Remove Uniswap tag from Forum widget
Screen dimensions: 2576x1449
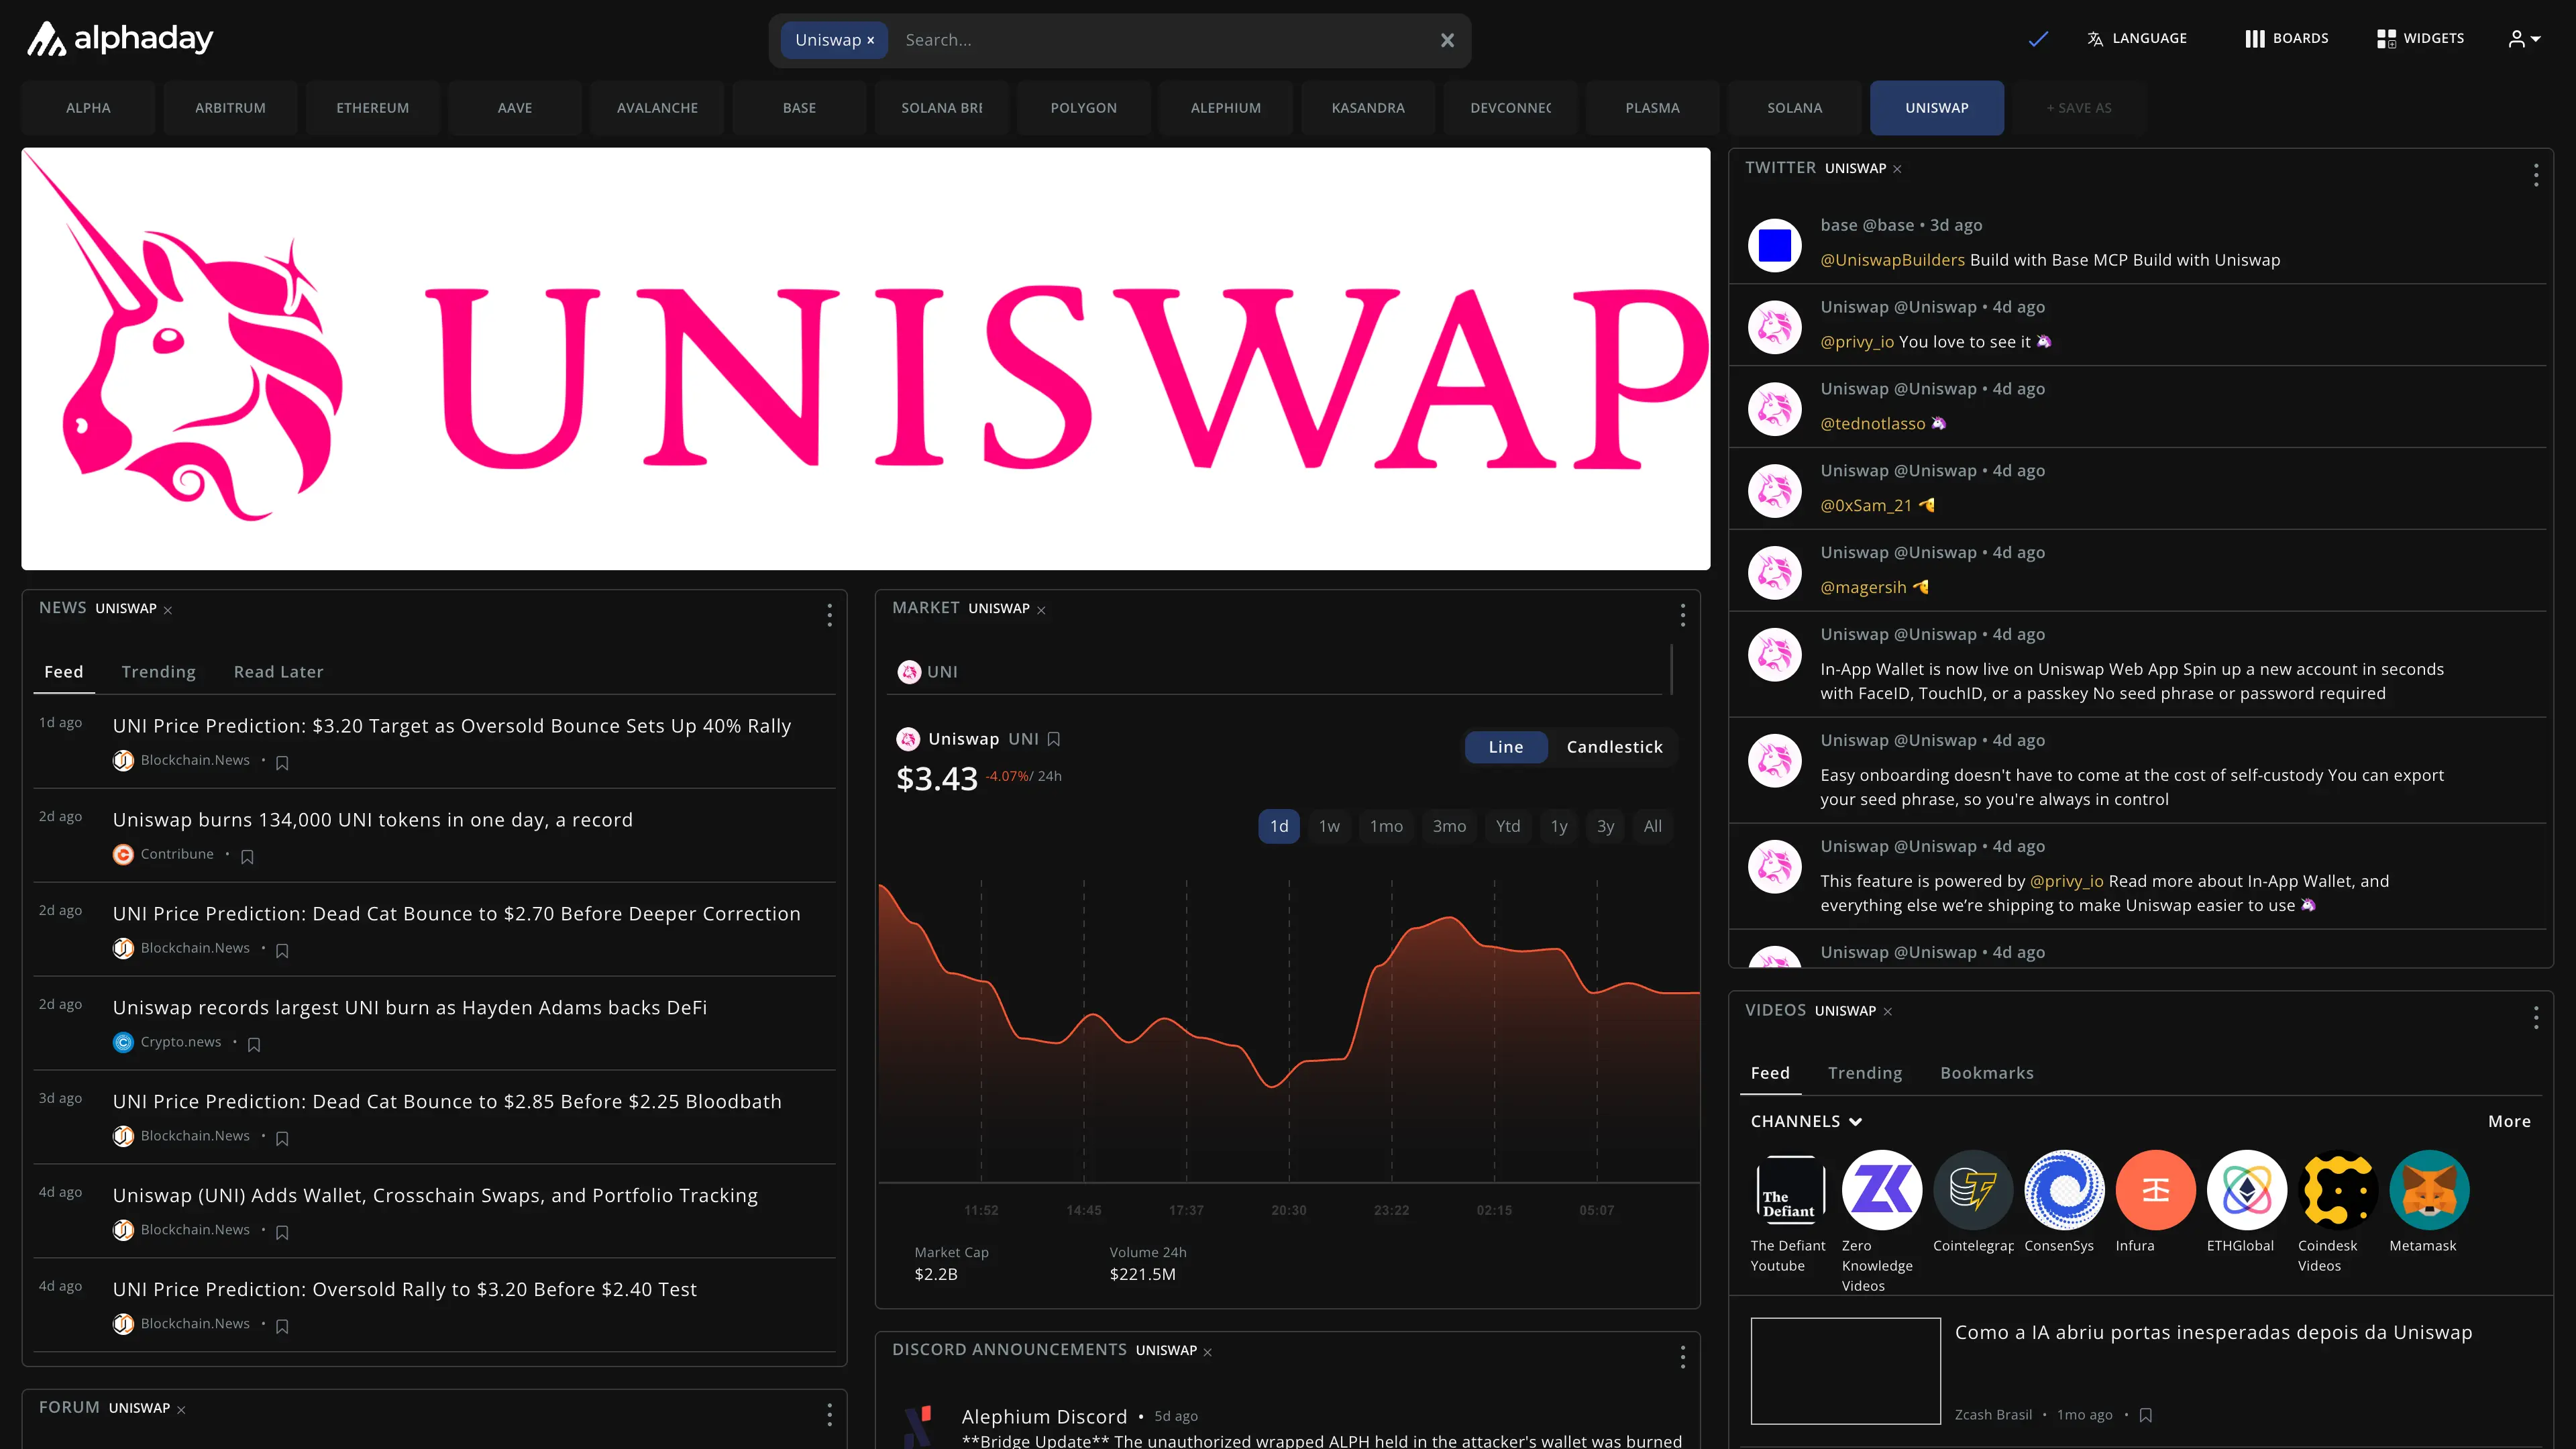[181, 1410]
